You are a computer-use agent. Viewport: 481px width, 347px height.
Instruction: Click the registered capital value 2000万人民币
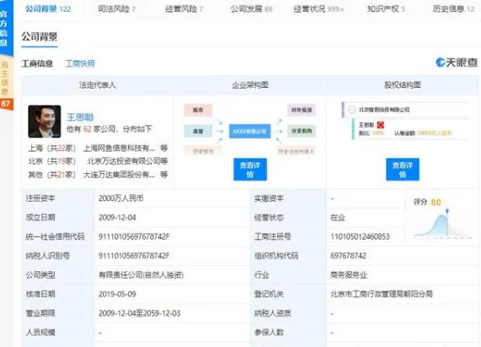tap(121, 198)
